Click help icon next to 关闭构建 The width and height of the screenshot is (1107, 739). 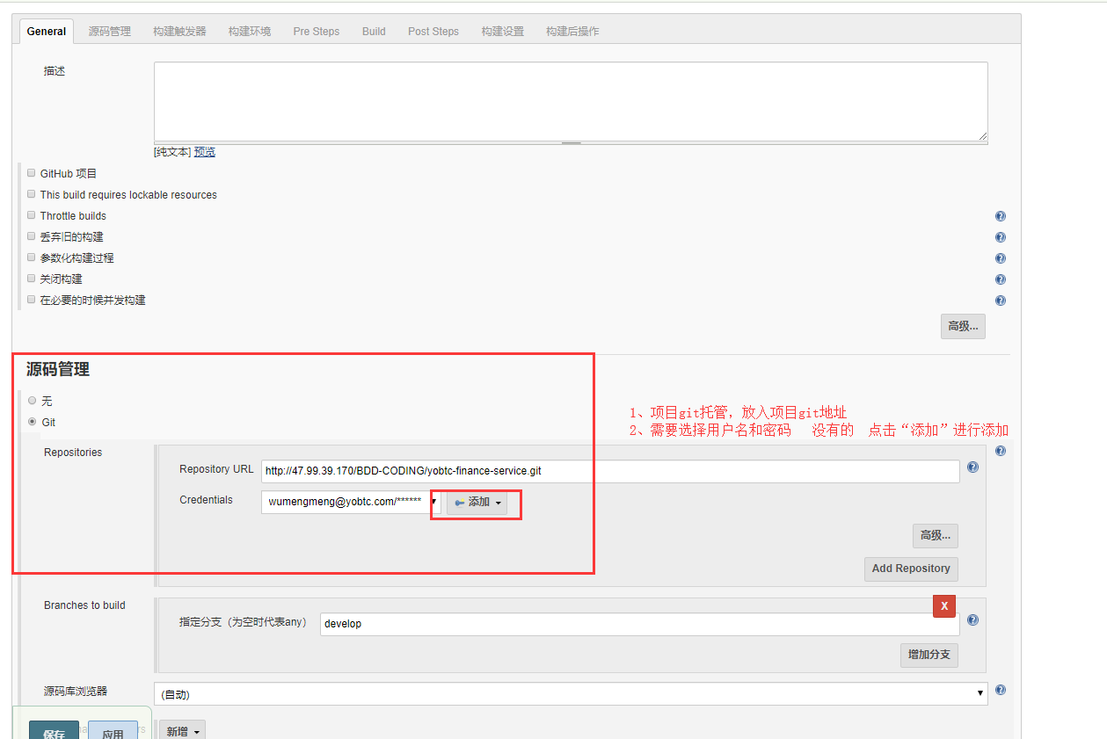tap(1000, 279)
